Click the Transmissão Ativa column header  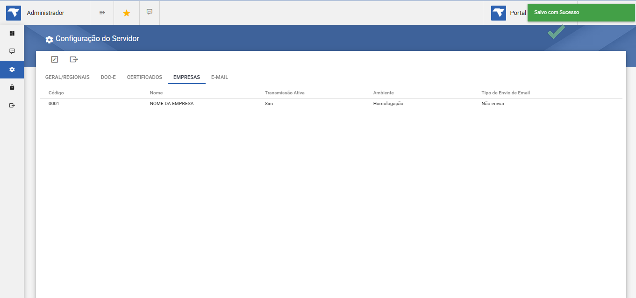pos(285,93)
